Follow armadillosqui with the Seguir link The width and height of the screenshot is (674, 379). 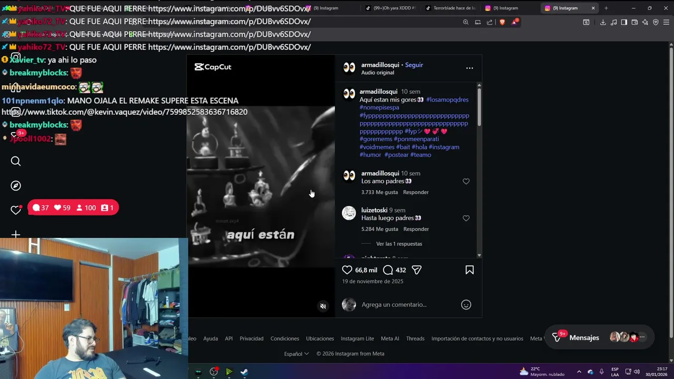[x=414, y=65]
